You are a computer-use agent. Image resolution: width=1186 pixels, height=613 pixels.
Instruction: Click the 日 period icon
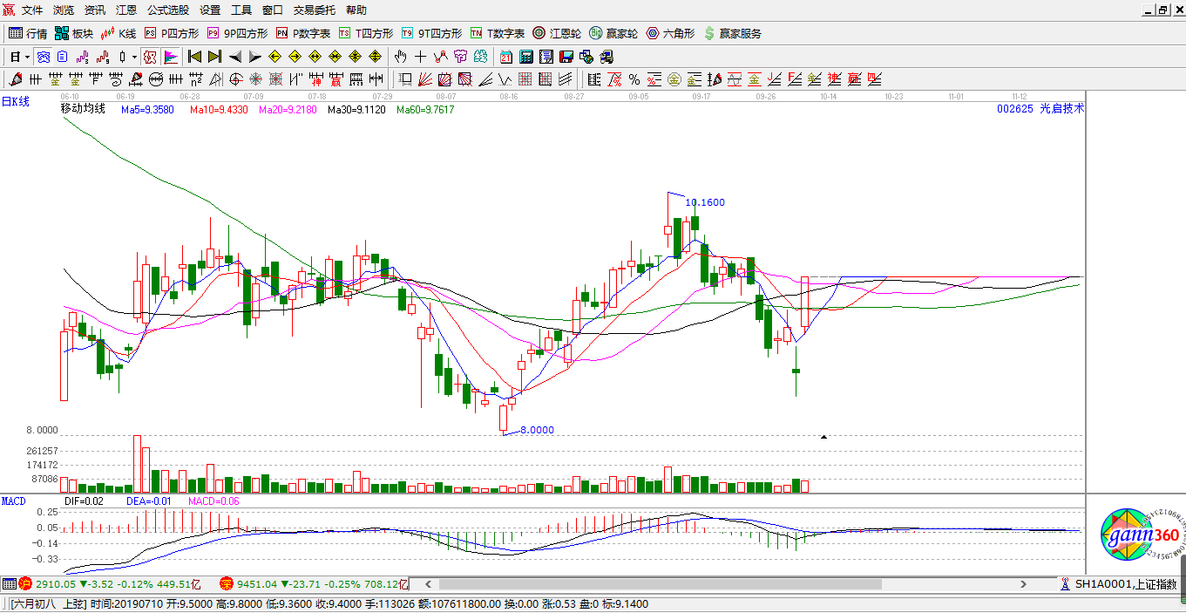pyautogui.click(x=15, y=57)
